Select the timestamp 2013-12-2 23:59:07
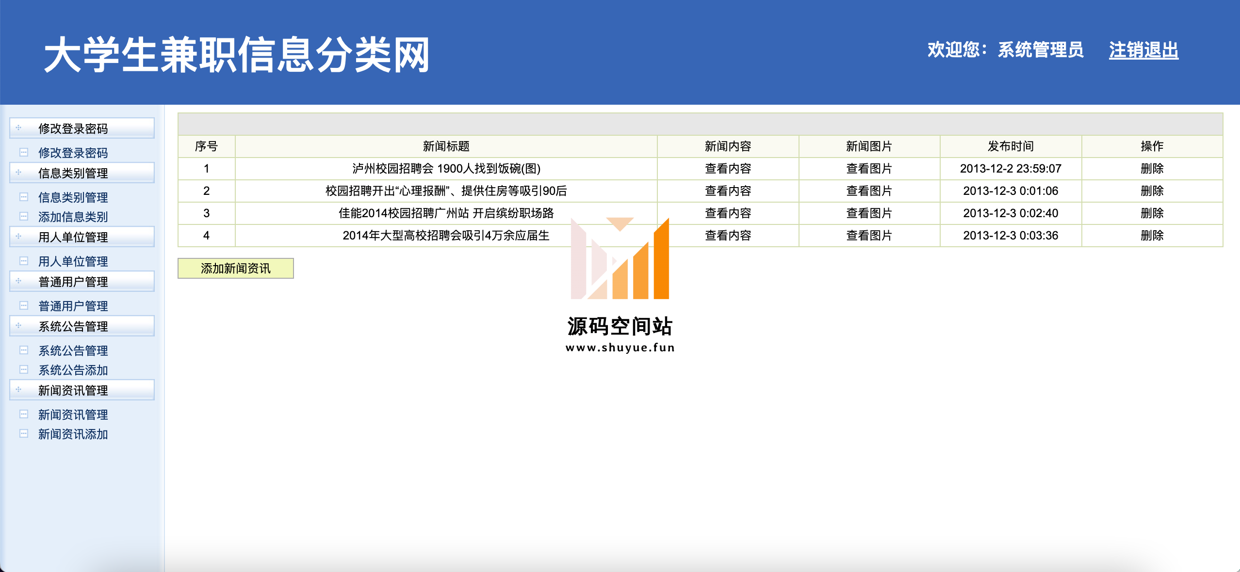This screenshot has height=572, width=1240. (x=1011, y=169)
